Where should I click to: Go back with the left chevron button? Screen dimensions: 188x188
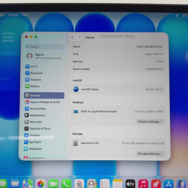tap(72, 37)
